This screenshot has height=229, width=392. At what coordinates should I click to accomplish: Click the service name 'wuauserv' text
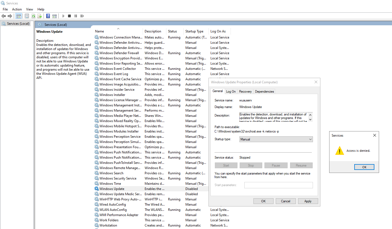tap(245, 100)
